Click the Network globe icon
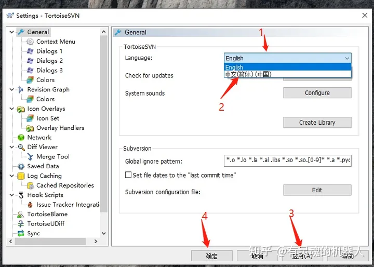Image resolution: width=374 pixels, height=267 pixels. [21, 138]
